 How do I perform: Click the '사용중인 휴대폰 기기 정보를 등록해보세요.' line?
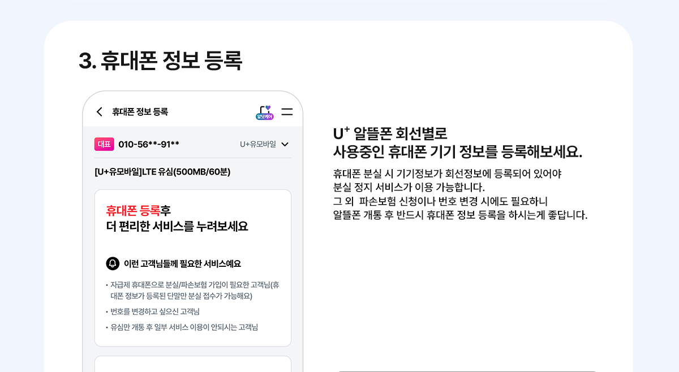tap(458, 152)
